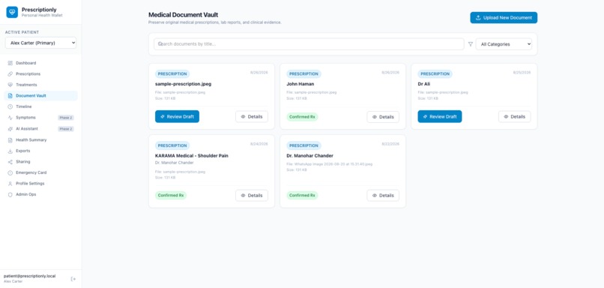Image resolution: width=604 pixels, height=288 pixels.
Task: View Details of John Haman document
Action: pyautogui.click(x=383, y=117)
